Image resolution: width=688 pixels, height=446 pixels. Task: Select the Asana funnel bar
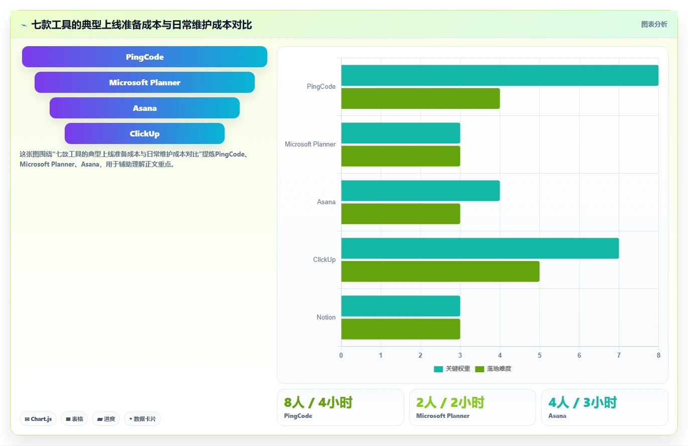pyautogui.click(x=144, y=108)
